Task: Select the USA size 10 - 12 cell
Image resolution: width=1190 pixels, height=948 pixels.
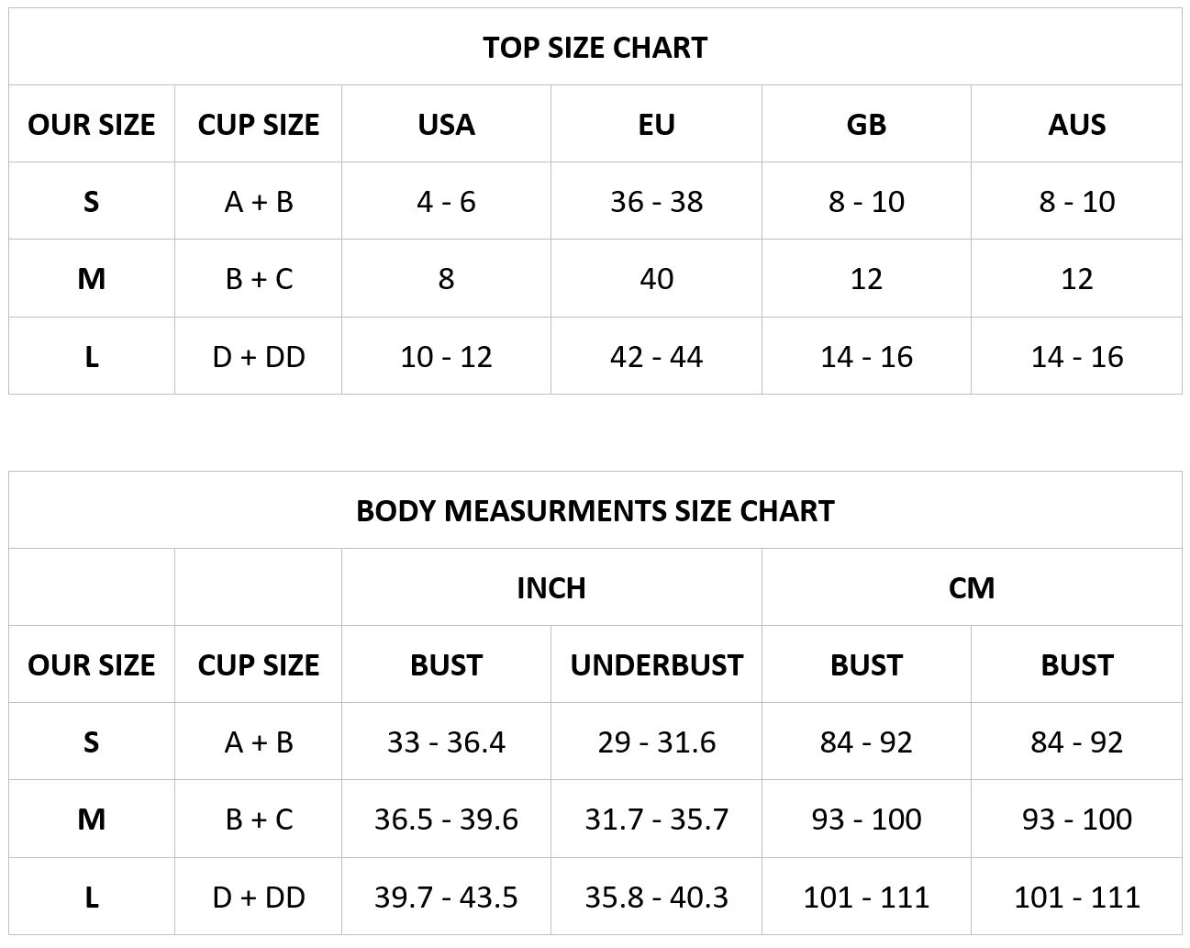Action: [x=446, y=357]
